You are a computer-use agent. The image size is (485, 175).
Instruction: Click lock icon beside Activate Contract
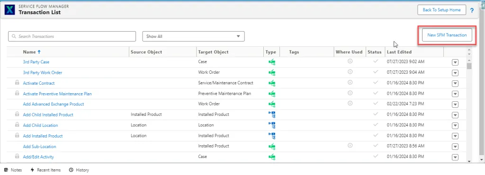click(17, 83)
